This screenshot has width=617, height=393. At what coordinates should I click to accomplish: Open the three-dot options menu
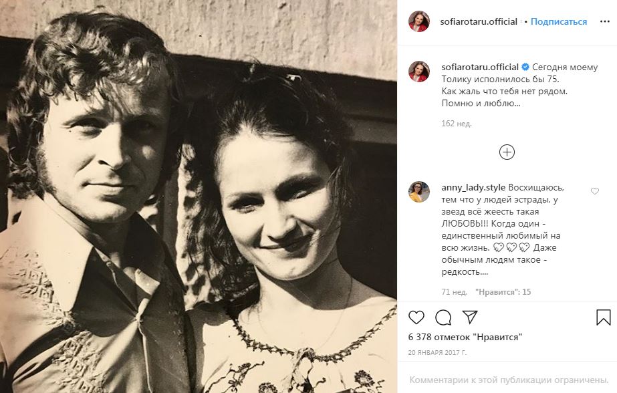(605, 21)
